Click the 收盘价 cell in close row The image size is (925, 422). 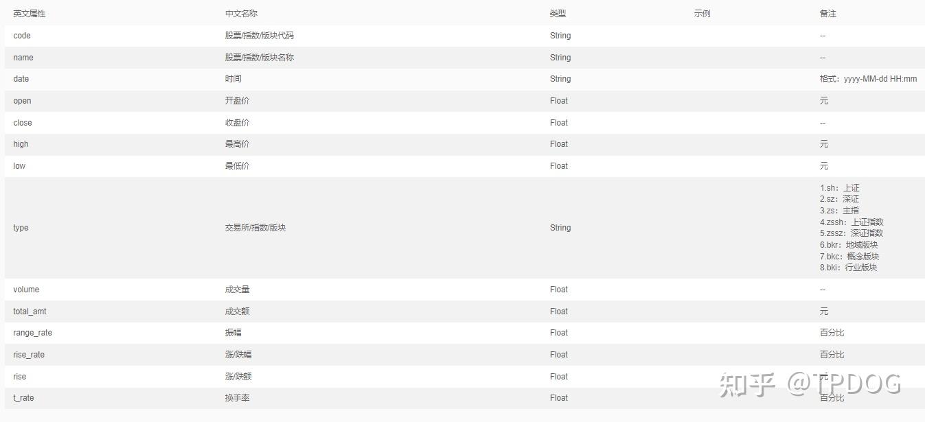[x=237, y=123]
